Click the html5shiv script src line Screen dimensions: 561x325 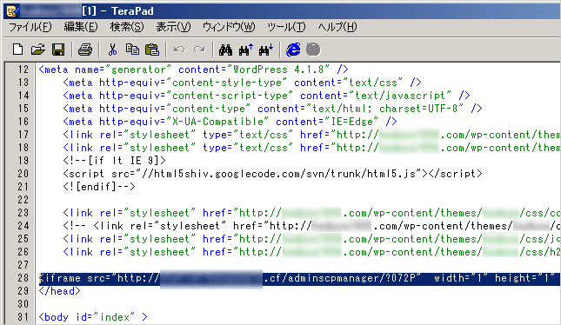tap(272, 174)
